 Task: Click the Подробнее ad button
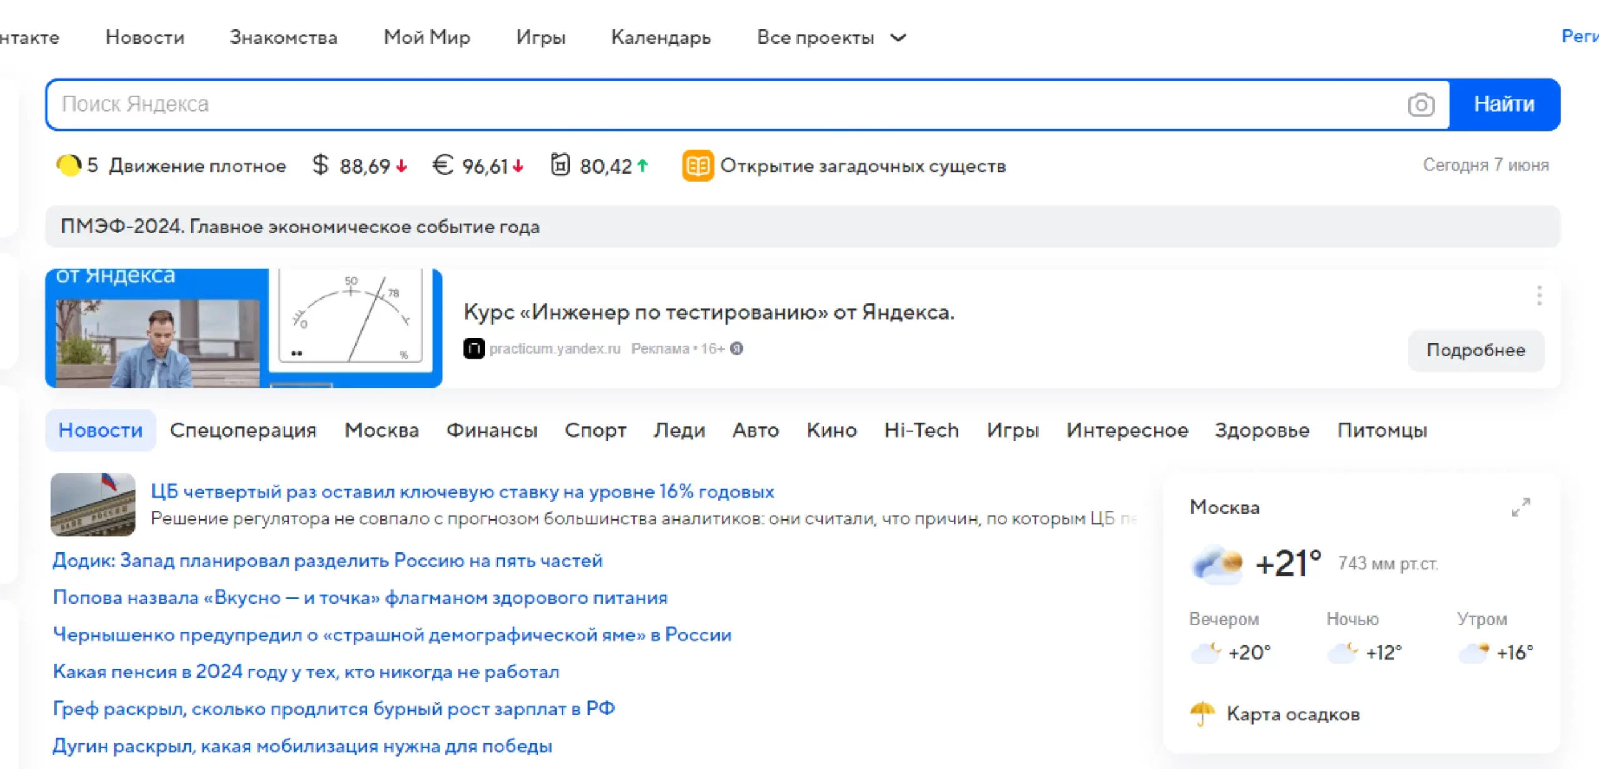pyautogui.click(x=1475, y=350)
